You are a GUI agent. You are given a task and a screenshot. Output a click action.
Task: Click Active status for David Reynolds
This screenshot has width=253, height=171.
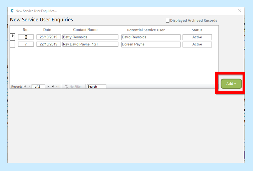[197, 37]
